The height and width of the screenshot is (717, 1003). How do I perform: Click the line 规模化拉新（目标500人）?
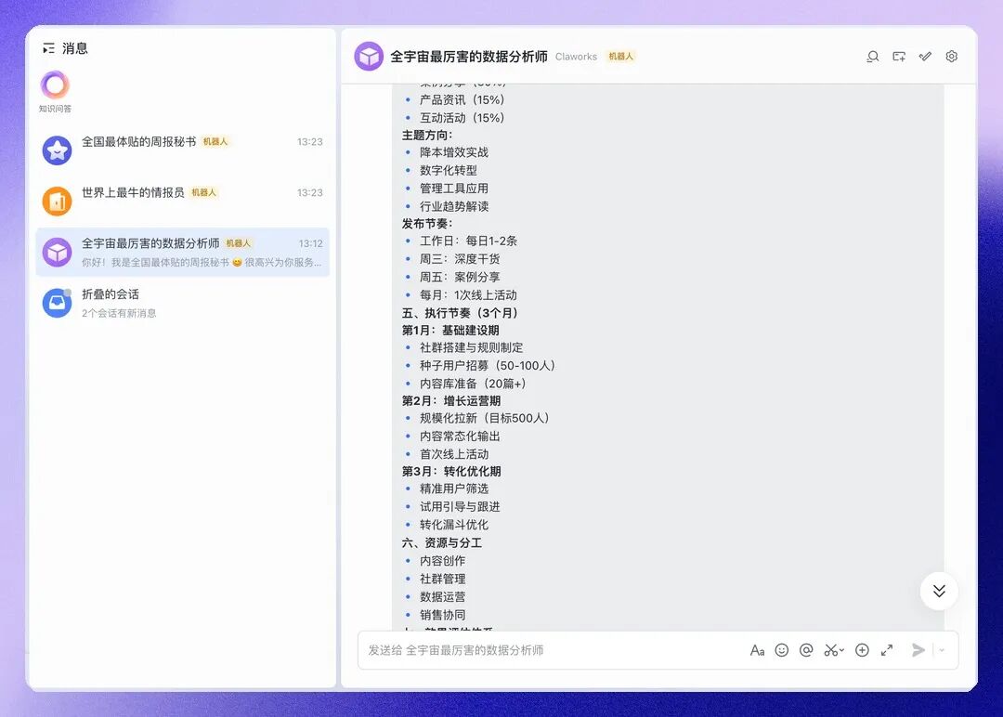point(487,418)
